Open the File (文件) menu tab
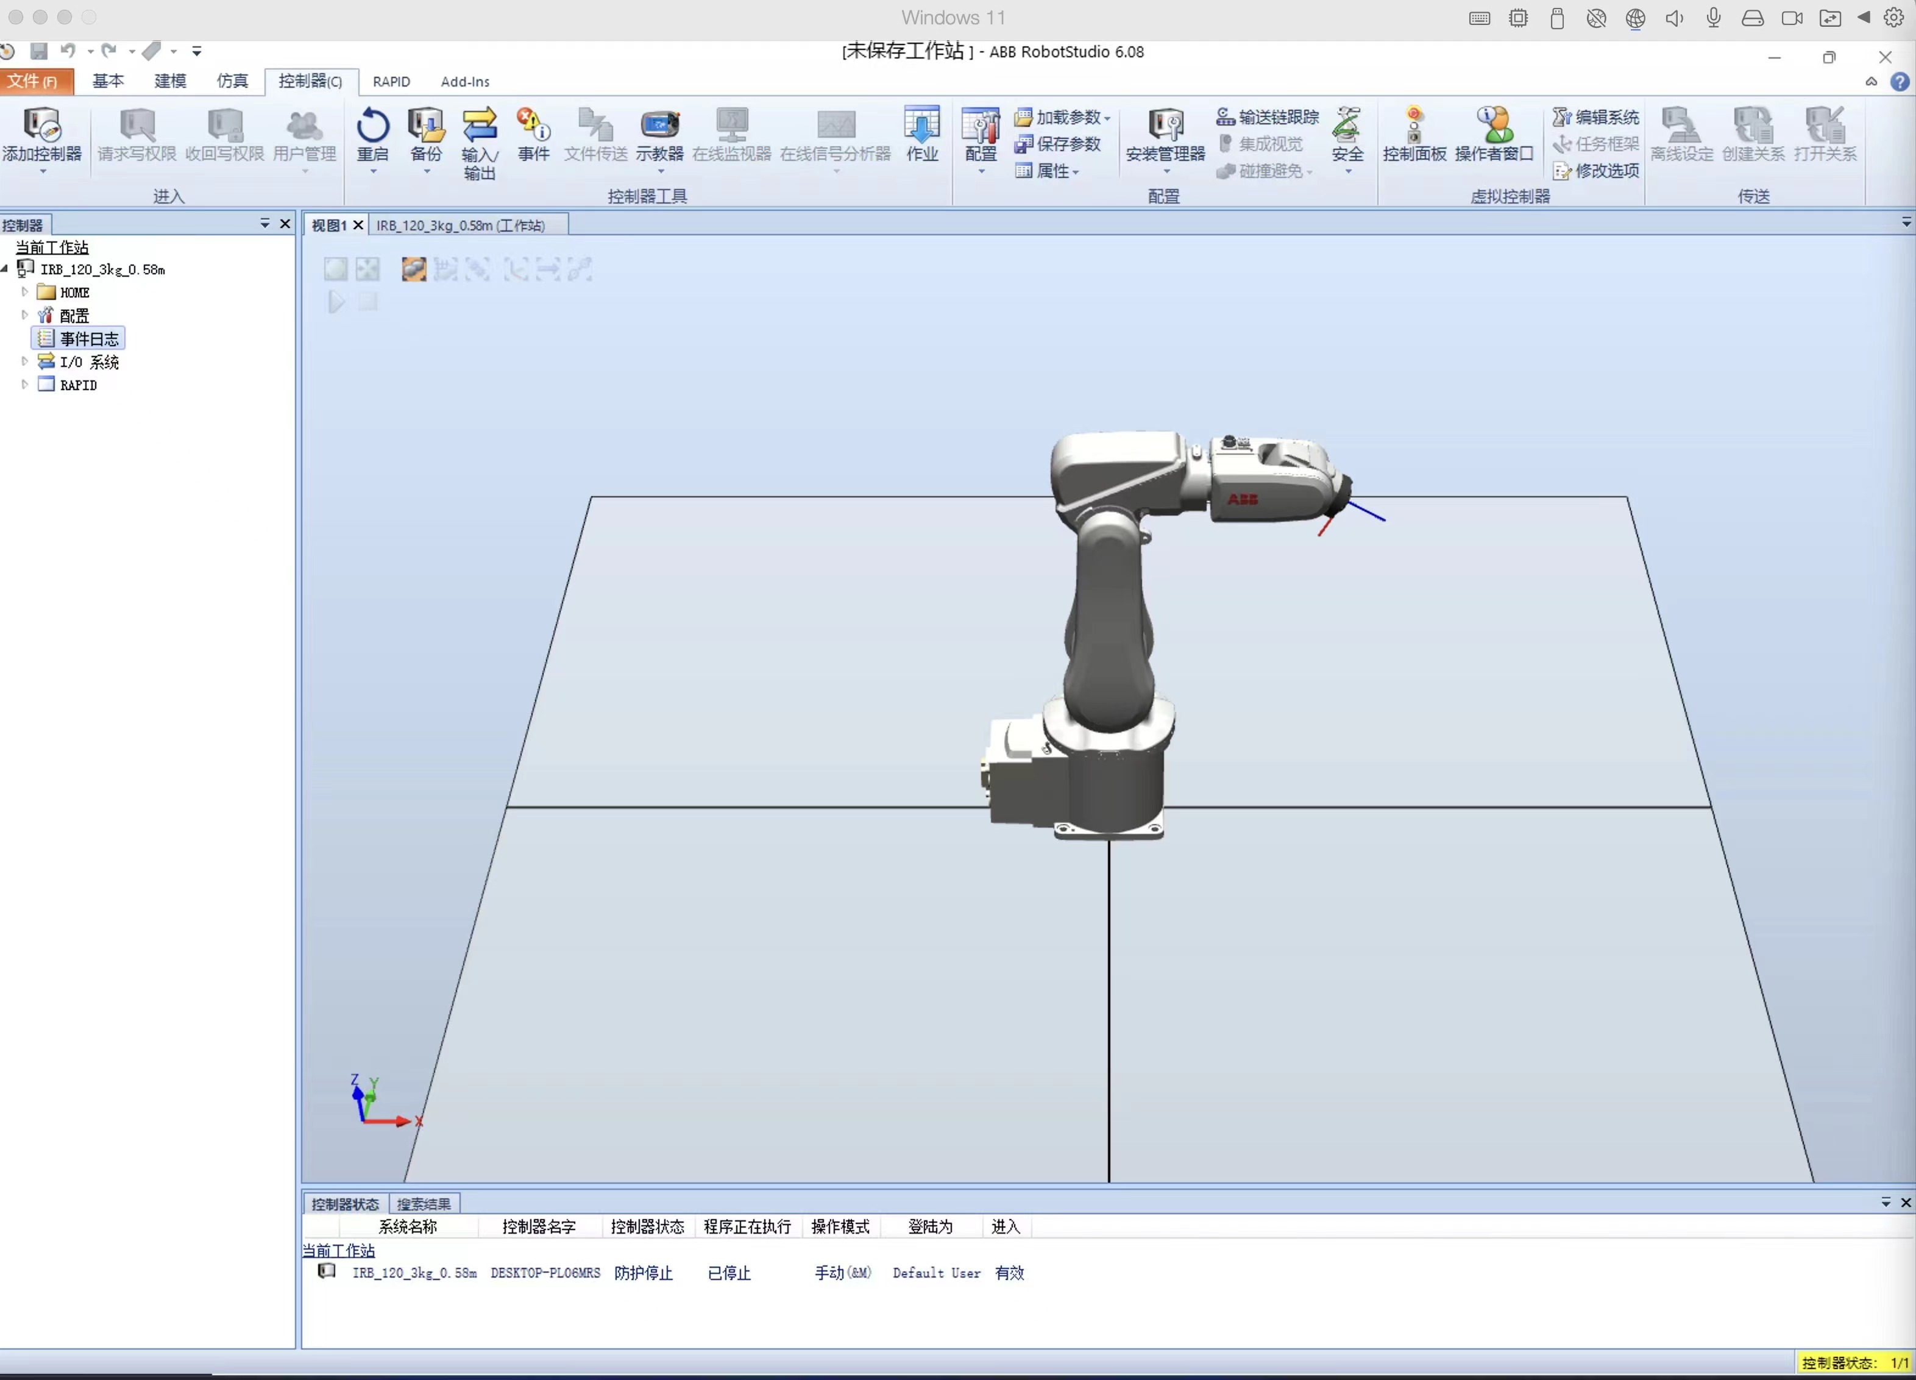Screen dimensions: 1916x1380 click(x=35, y=81)
